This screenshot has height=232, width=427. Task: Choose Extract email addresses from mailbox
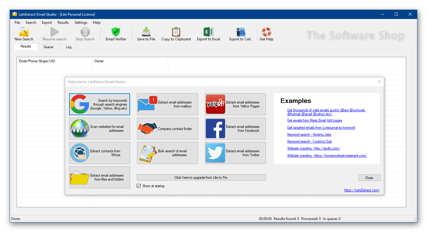tap(167, 104)
